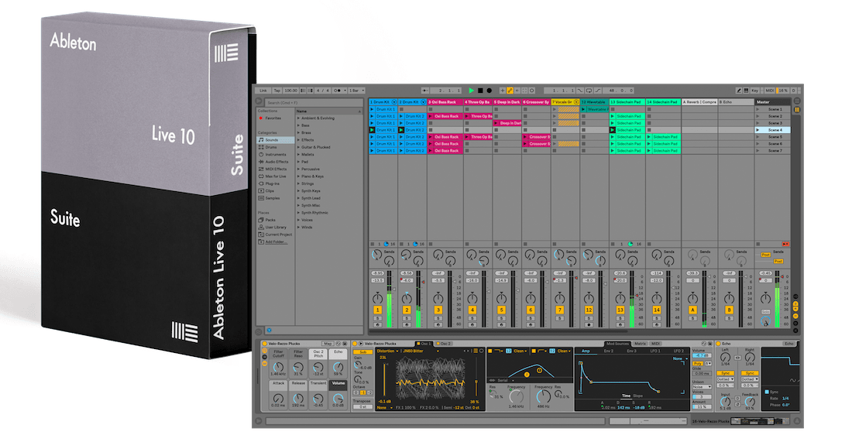The width and height of the screenshot is (852, 442).
Task: Click the Master track volume meter
Action: [778, 301]
